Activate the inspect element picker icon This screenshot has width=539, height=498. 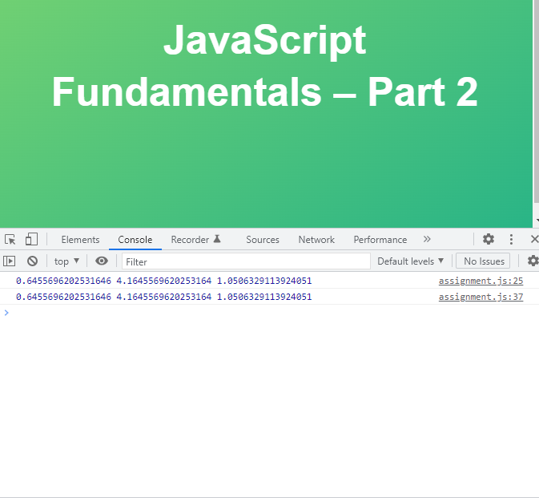tap(10, 239)
